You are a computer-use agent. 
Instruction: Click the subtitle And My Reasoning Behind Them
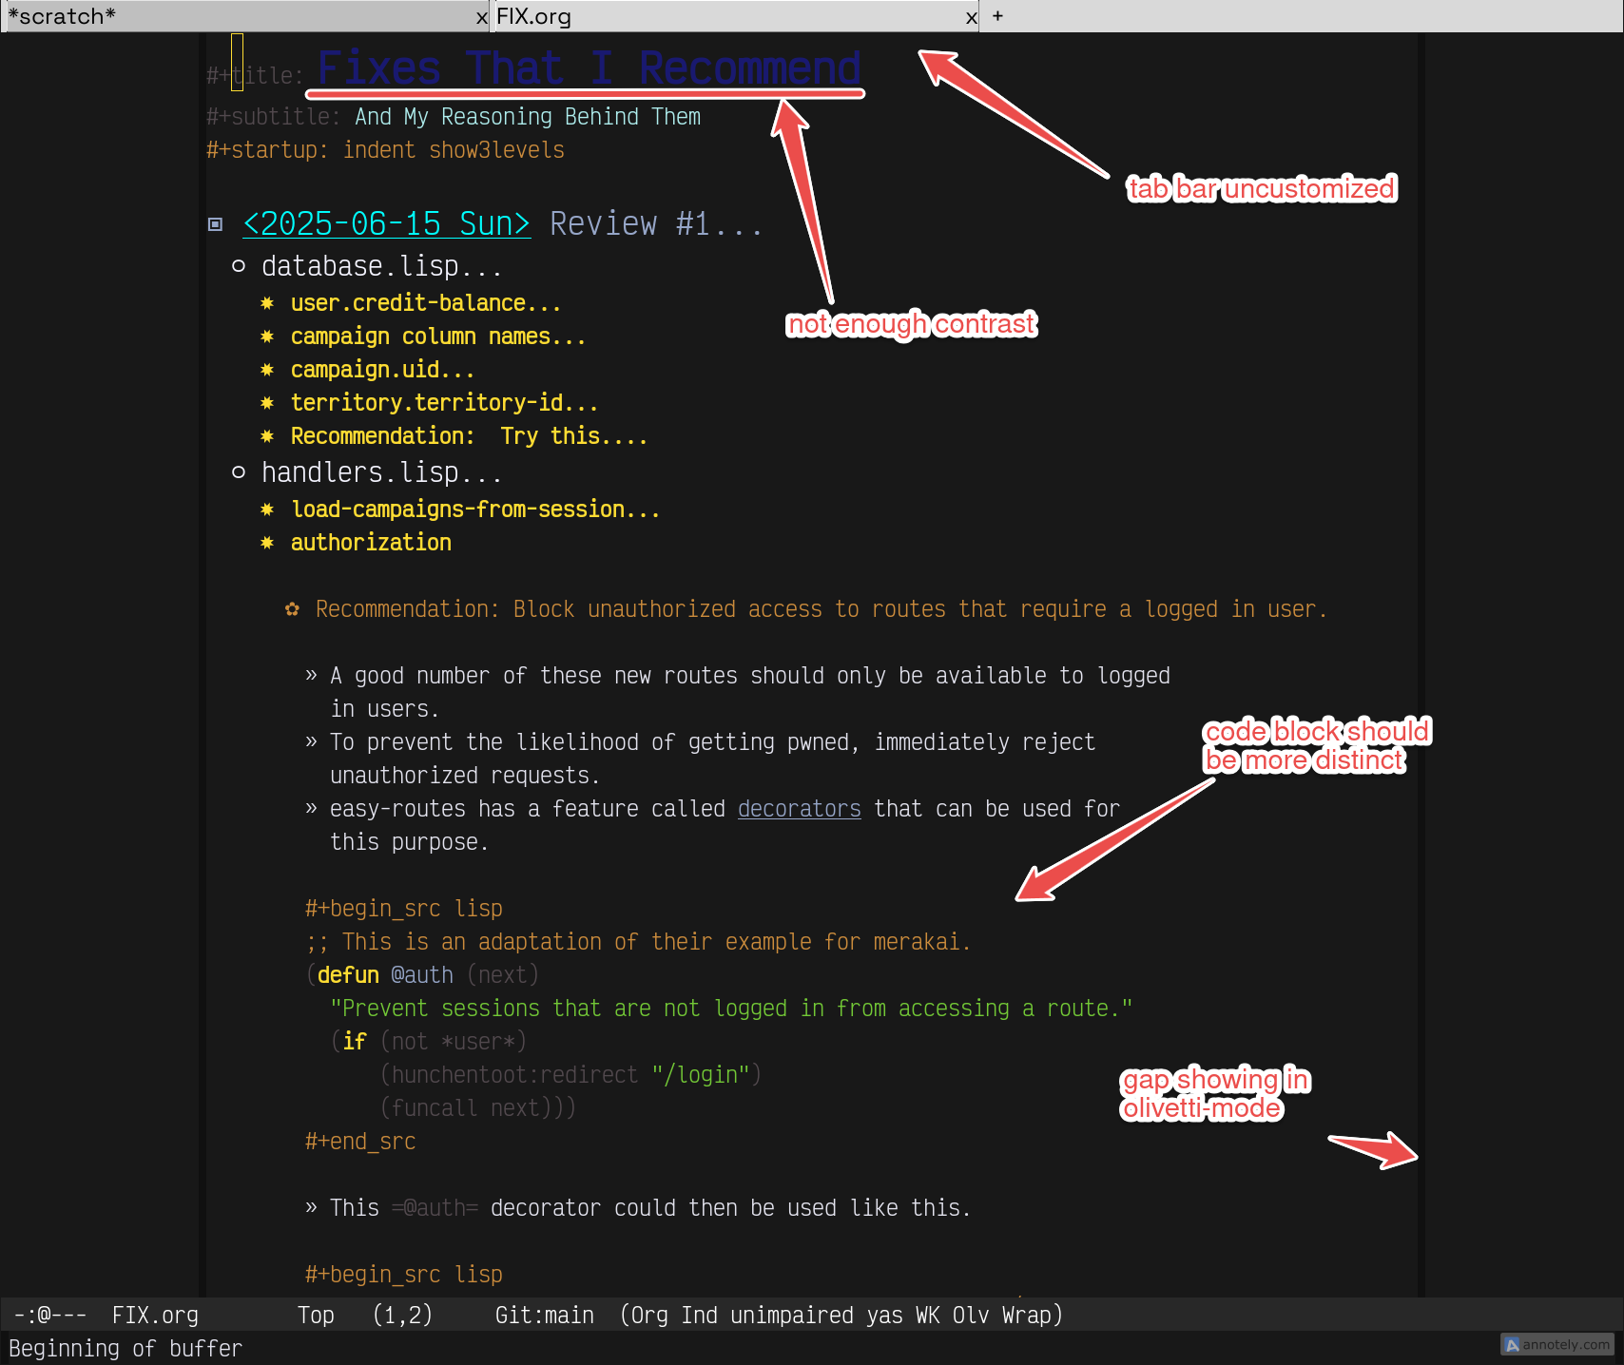528,117
